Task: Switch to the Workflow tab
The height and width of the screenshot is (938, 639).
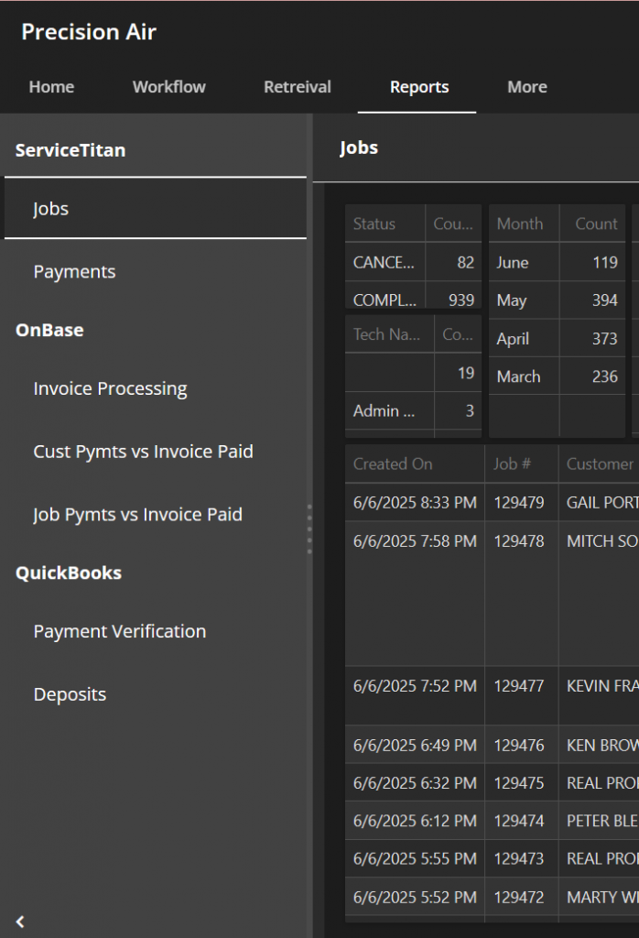Action: (169, 87)
